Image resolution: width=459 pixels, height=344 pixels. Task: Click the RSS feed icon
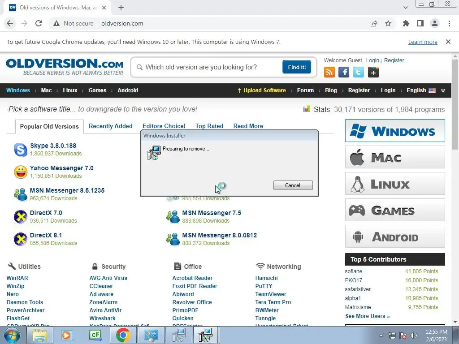coord(329,72)
